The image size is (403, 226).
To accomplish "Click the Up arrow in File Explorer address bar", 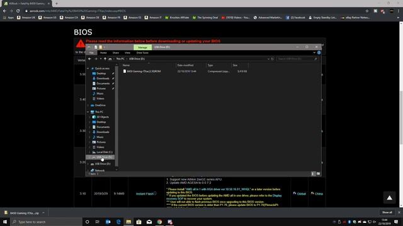I will click(x=105, y=59).
